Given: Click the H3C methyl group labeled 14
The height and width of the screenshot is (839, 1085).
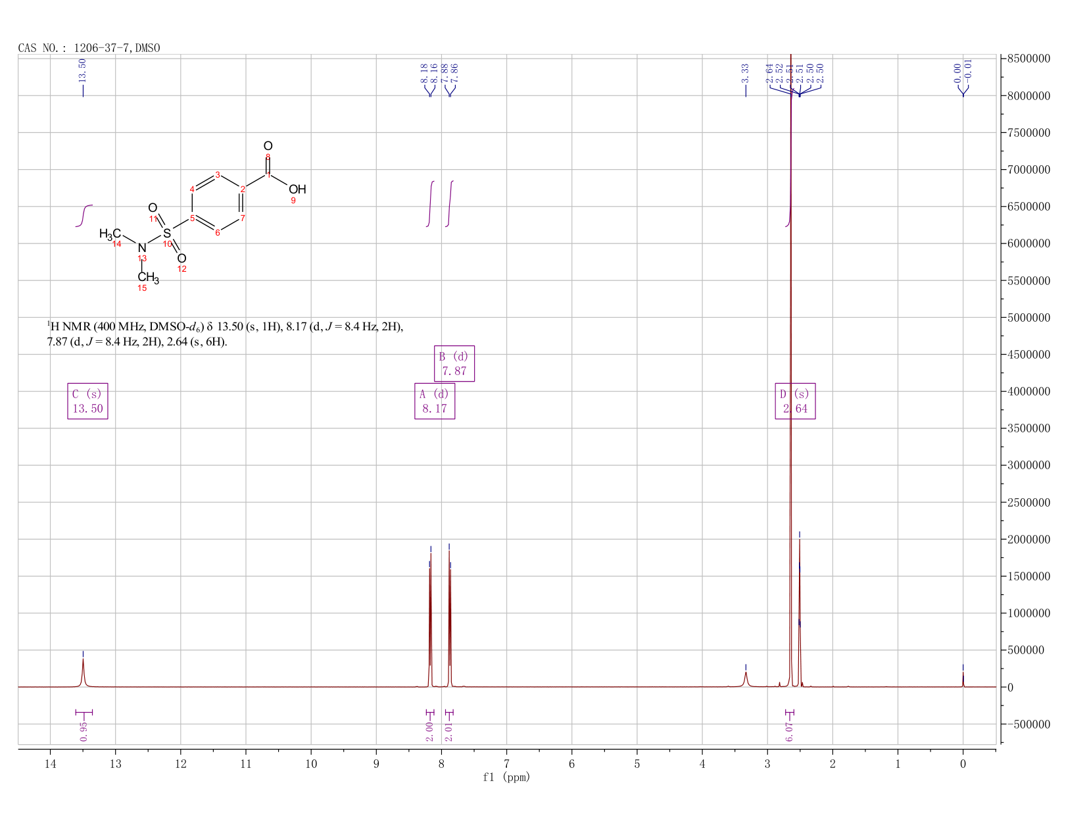Looking at the screenshot, I should [x=110, y=234].
